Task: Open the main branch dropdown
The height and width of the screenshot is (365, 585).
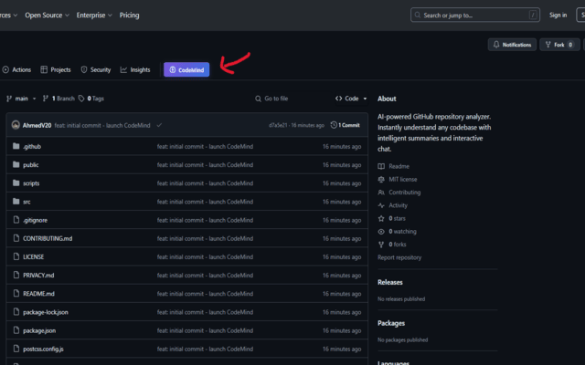Action: pyautogui.click(x=21, y=99)
